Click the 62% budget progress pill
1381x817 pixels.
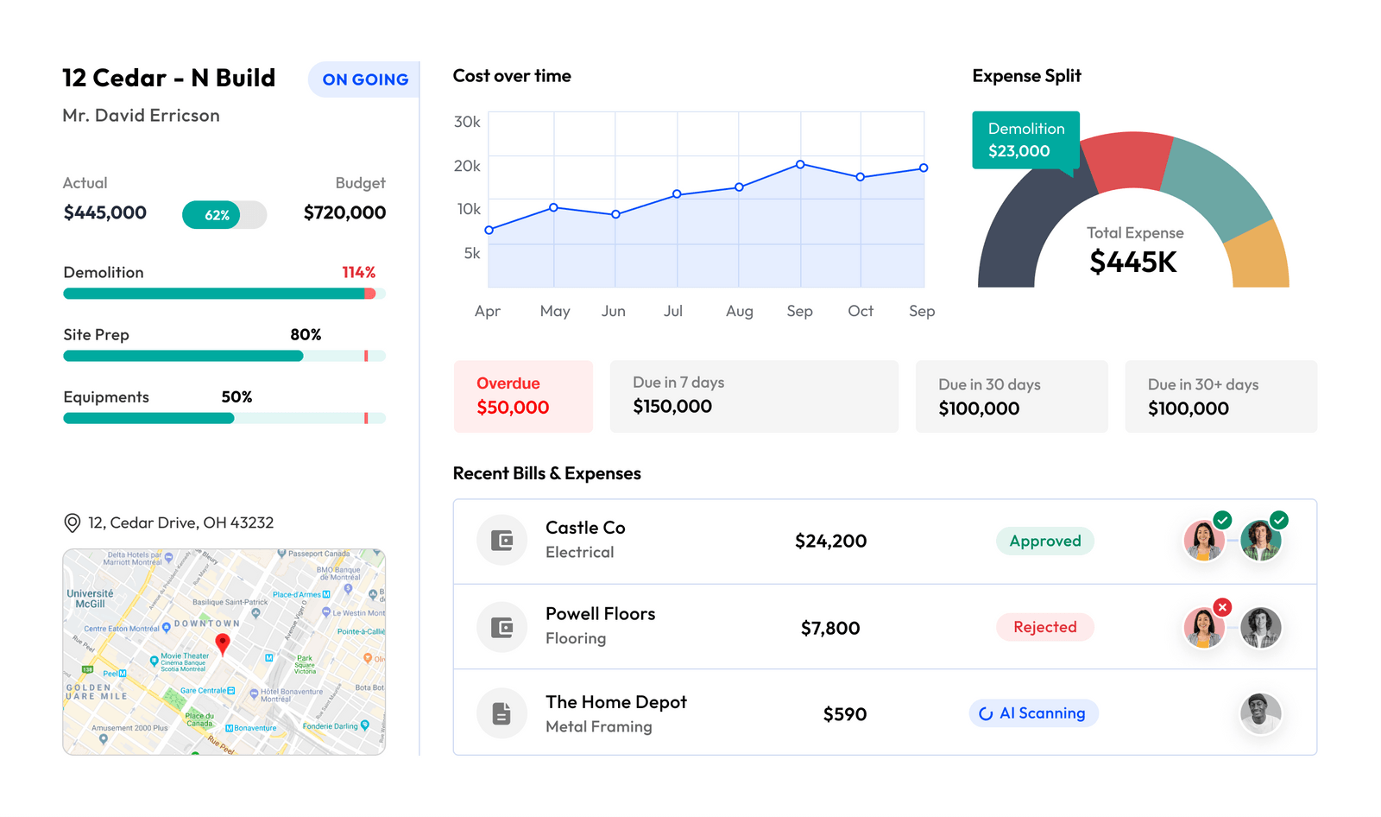tap(224, 215)
